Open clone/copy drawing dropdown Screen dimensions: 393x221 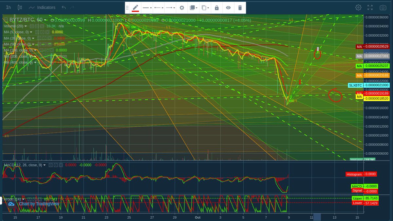pyautogui.click(x=205, y=8)
